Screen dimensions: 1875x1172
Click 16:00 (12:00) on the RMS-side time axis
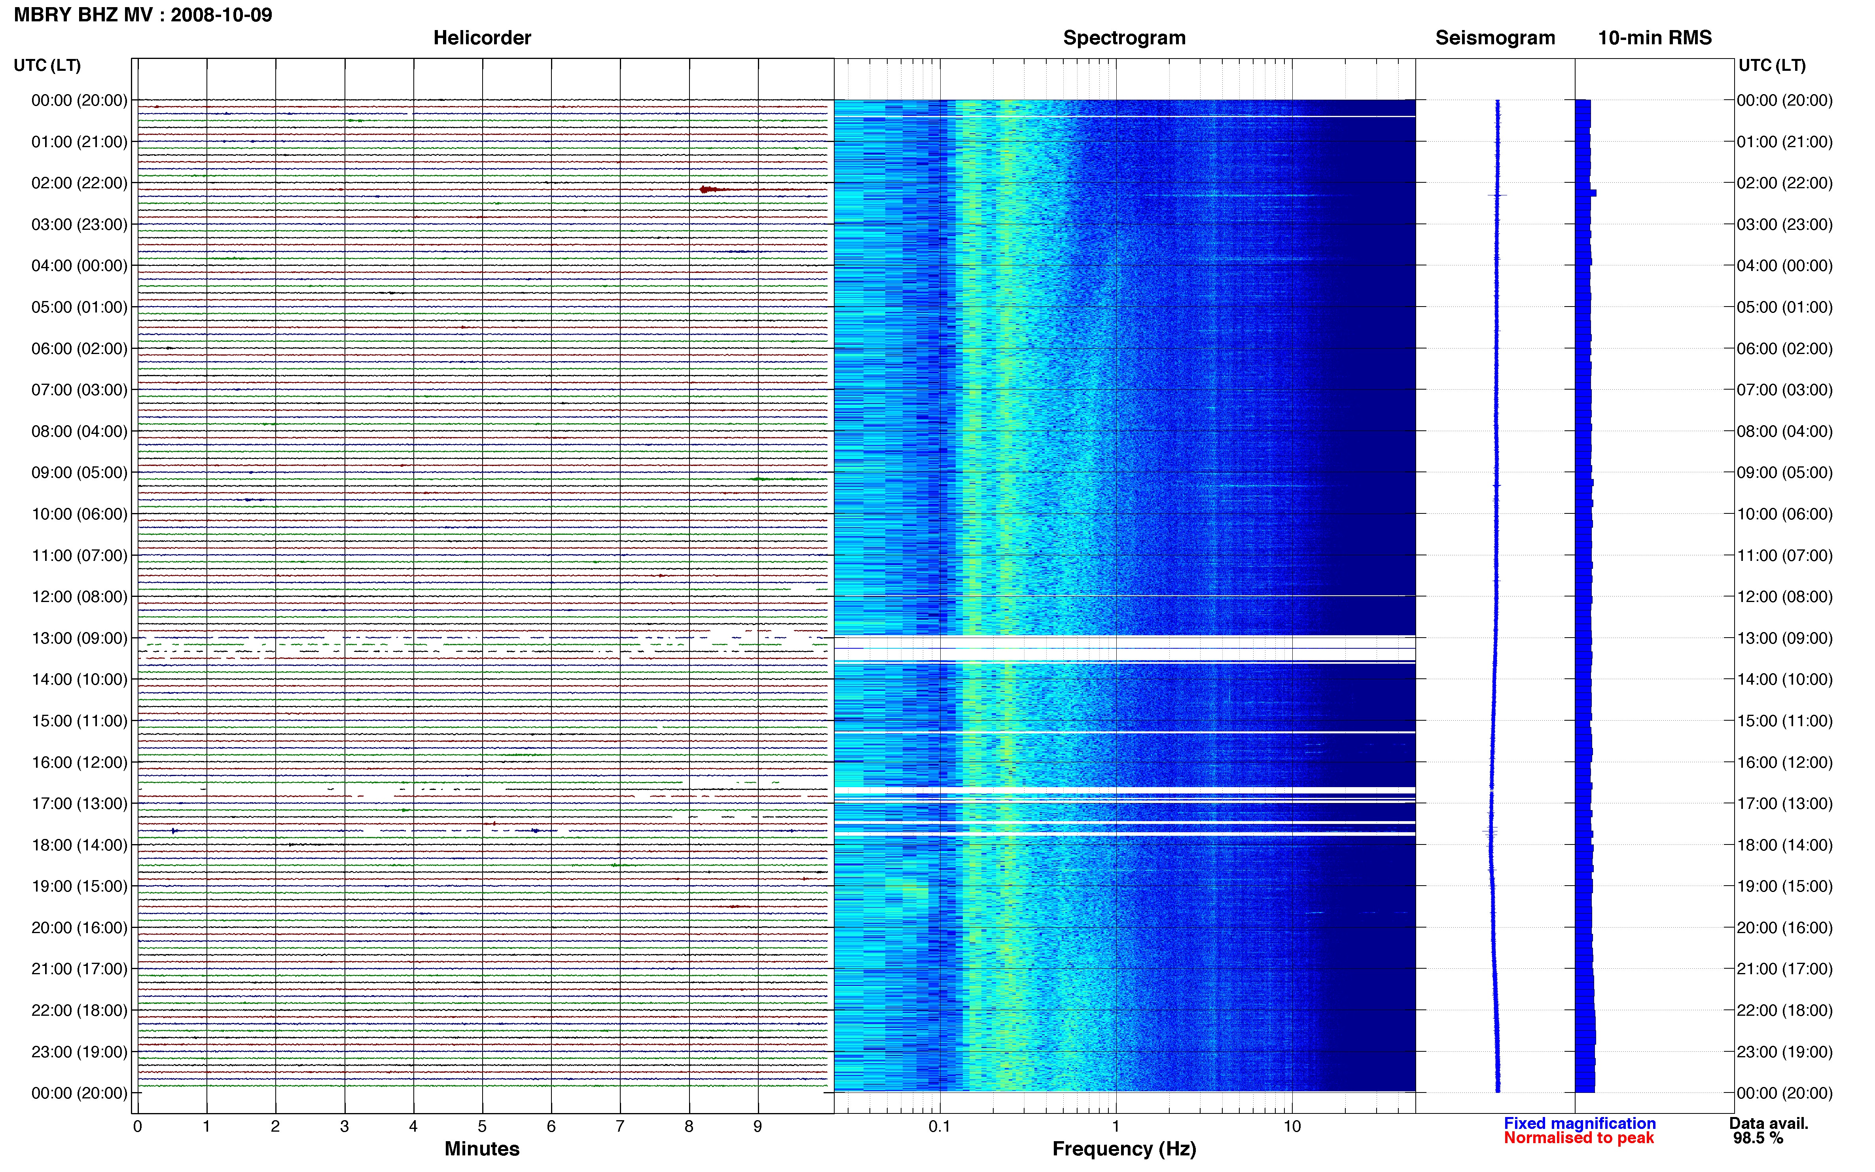click(1784, 762)
